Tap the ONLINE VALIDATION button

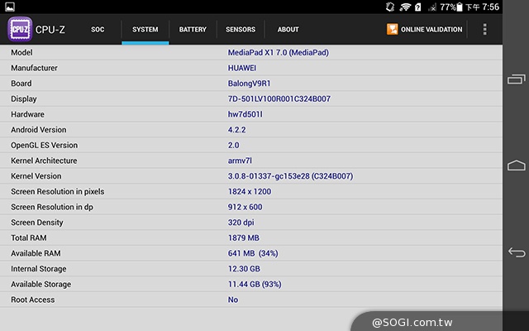coord(424,30)
